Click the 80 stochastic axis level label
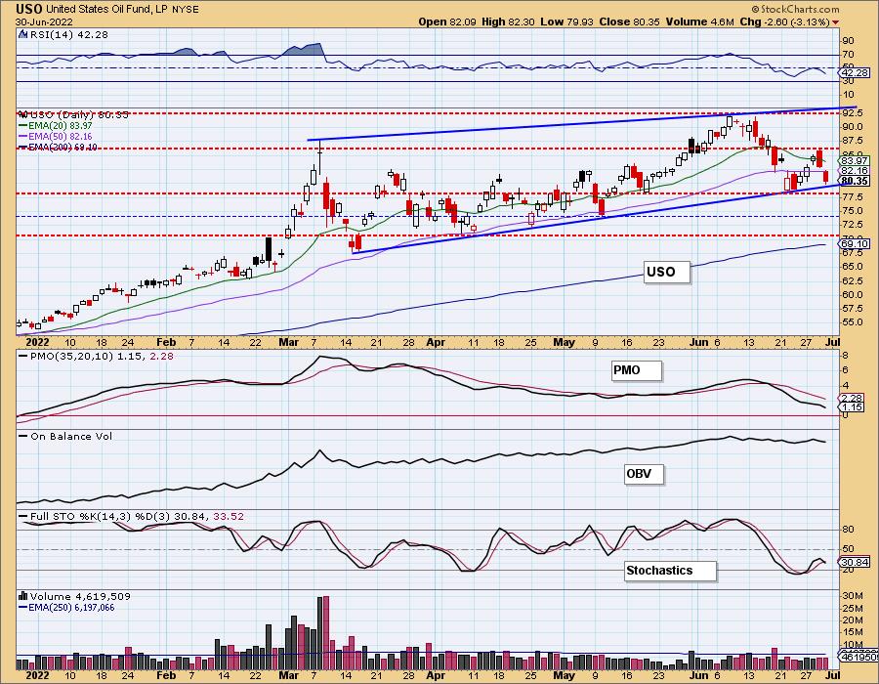 [849, 530]
